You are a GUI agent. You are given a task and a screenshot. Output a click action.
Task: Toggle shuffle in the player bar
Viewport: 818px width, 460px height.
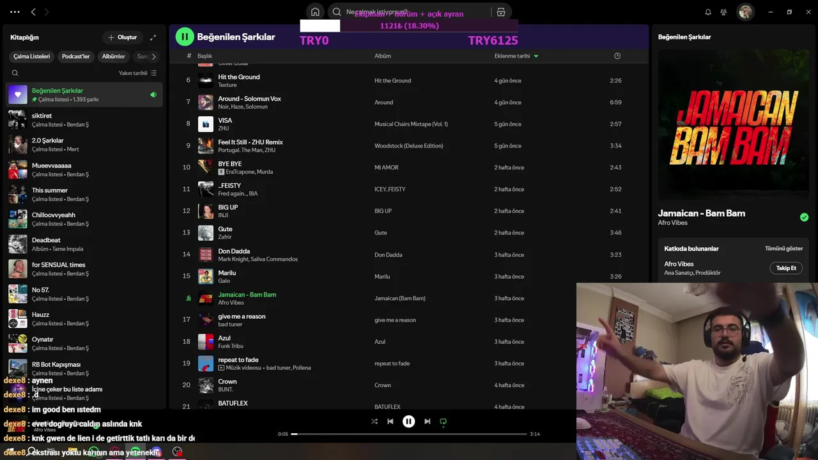tap(374, 422)
